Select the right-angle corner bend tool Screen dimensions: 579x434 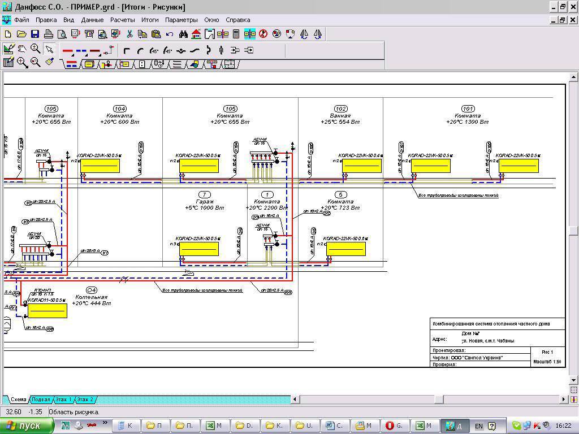127,50
